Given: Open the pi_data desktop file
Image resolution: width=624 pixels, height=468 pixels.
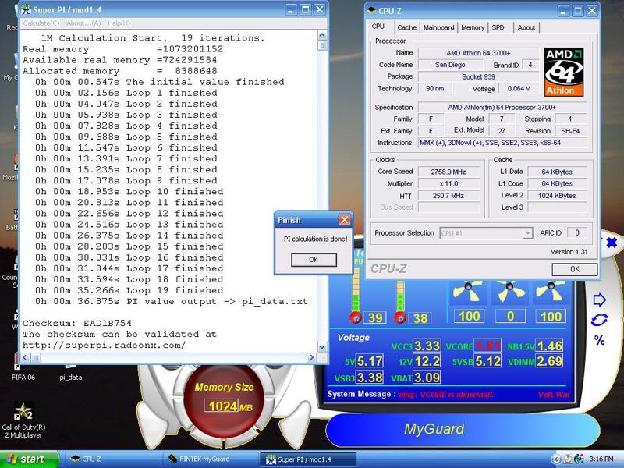Looking at the screenshot, I should click(x=70, y=372).
